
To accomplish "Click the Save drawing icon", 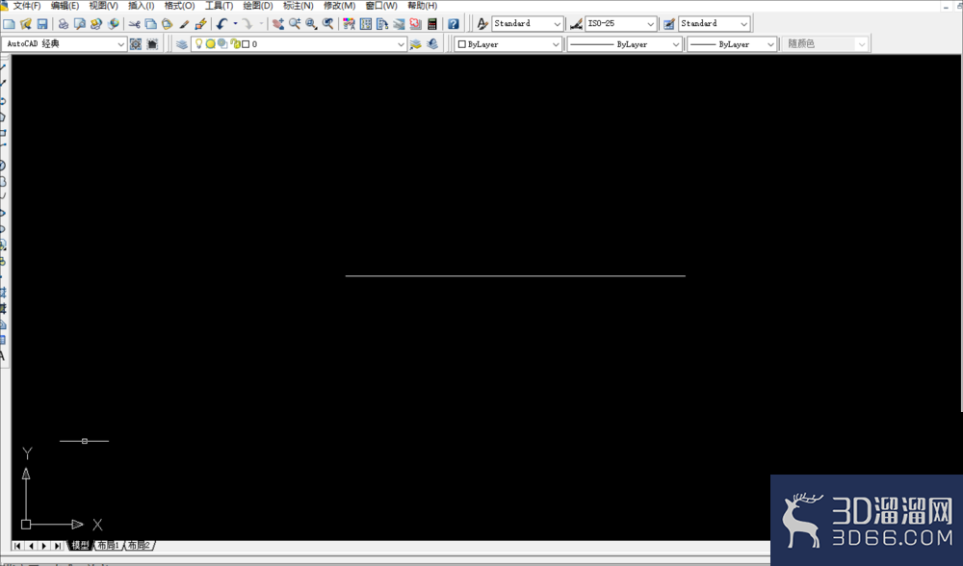I will click(x=42, y=24).
